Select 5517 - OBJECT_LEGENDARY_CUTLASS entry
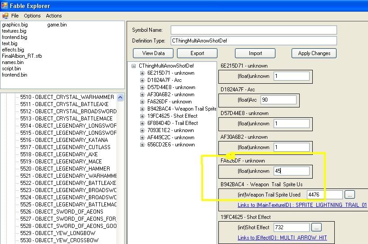The height and width of the screenshot is (244, 368). tap(65, 147)
